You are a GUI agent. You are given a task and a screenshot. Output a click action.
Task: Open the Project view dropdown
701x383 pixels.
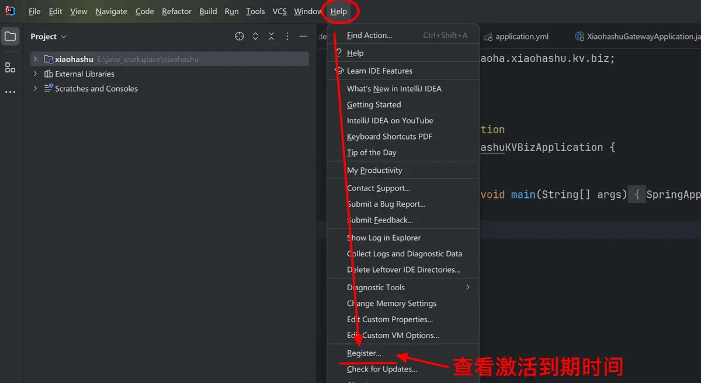coord(49,36)
